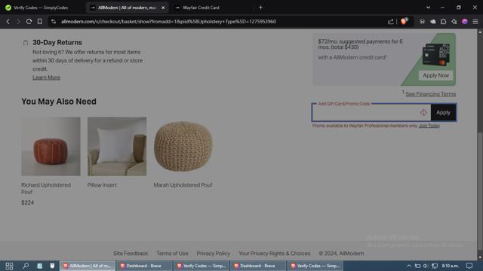Click the taskbar clock 8:10 a.m.
The height and width of the screenshot is (271, 483).
[450, 266]
